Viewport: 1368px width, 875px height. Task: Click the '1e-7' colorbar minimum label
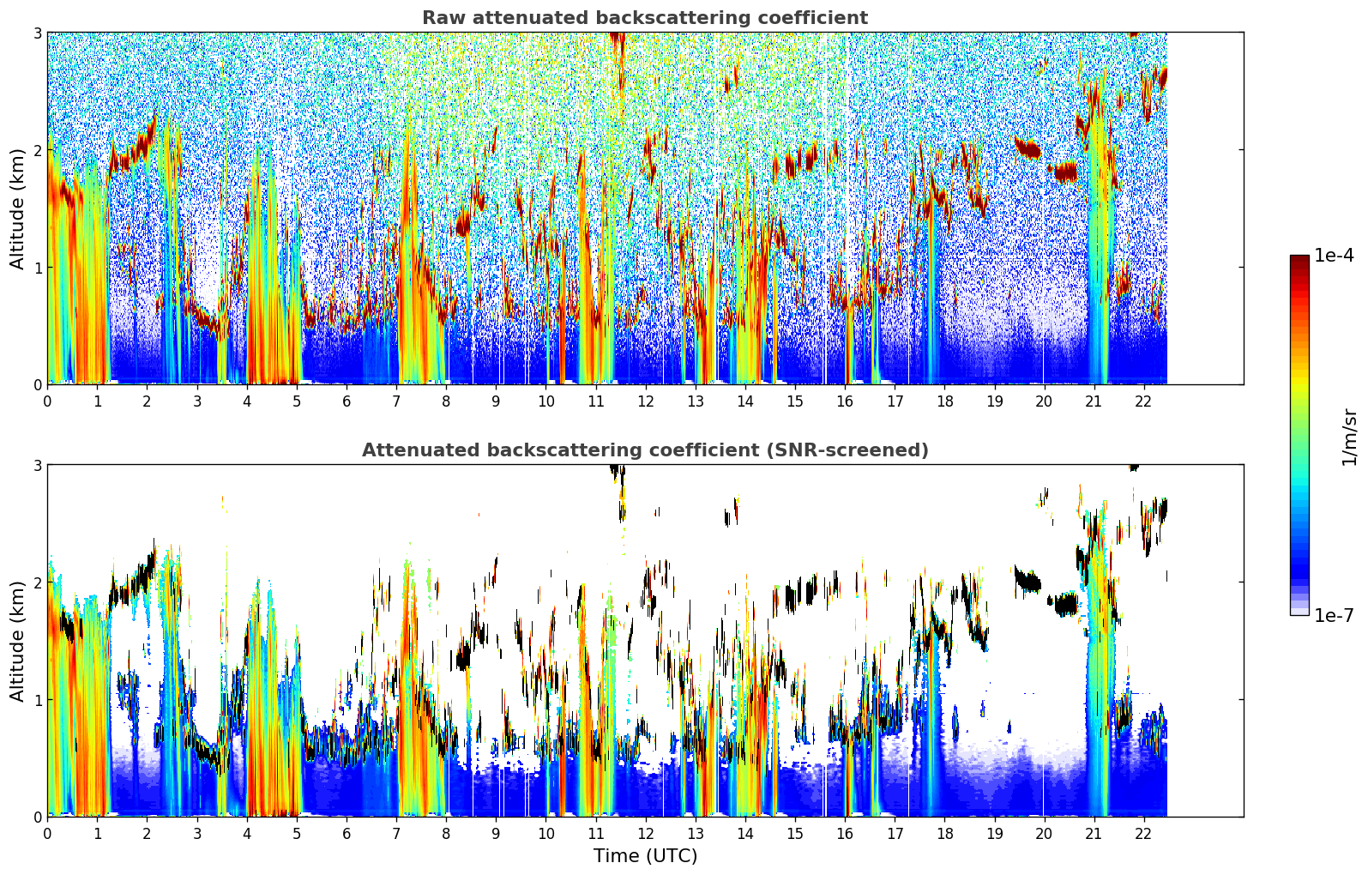tap(1334, 615)
